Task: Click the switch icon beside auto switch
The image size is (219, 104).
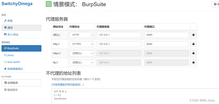Action: 6,62
